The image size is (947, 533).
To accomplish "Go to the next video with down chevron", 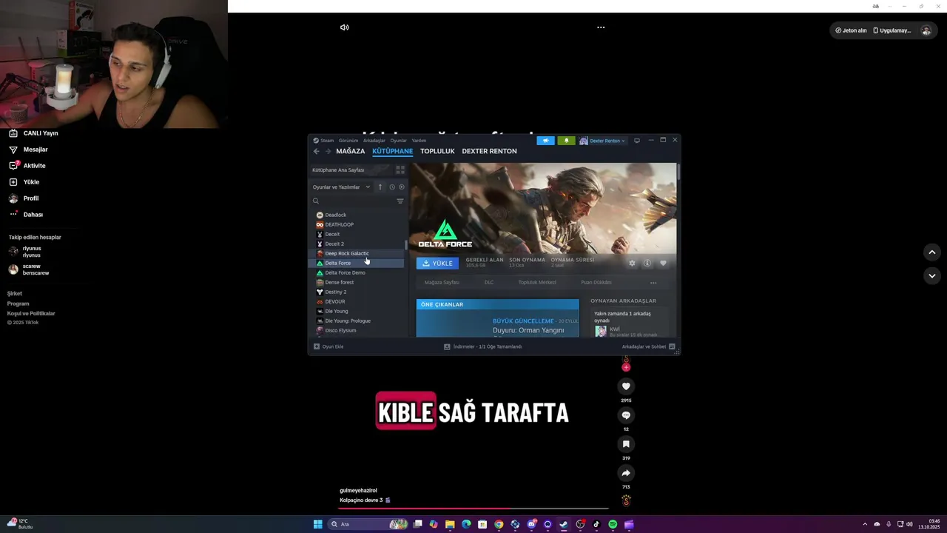I will point(932,275).
